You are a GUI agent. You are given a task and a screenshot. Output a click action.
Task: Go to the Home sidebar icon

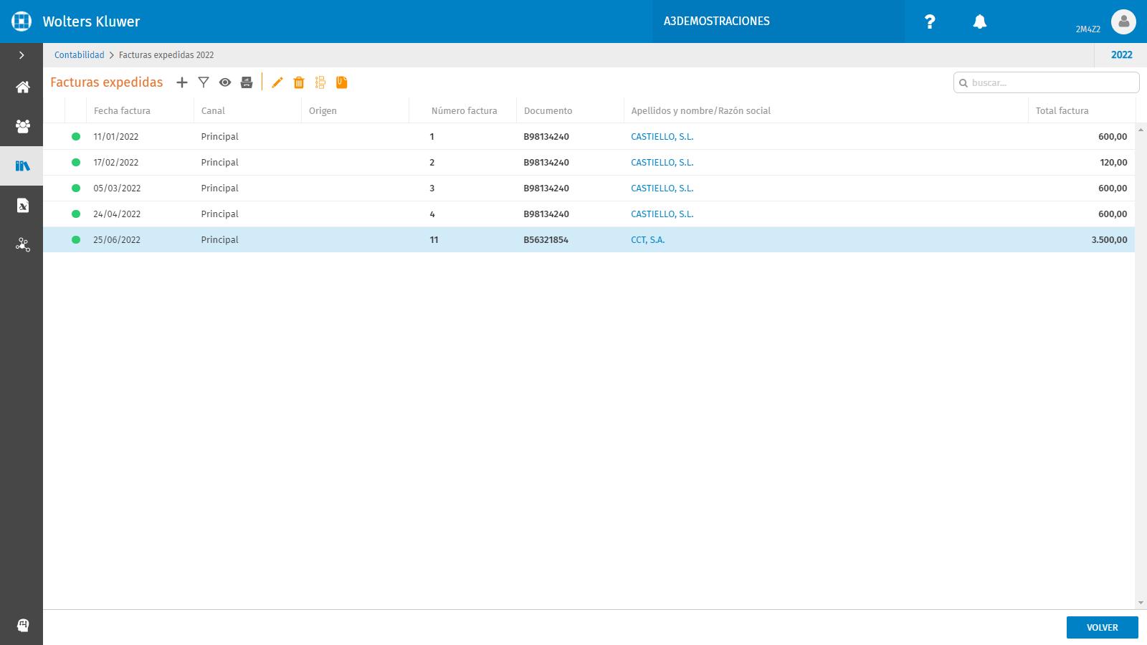coord(23,87)
